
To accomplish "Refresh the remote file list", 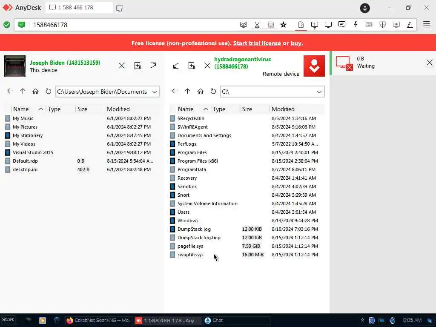I will point(213,91).
